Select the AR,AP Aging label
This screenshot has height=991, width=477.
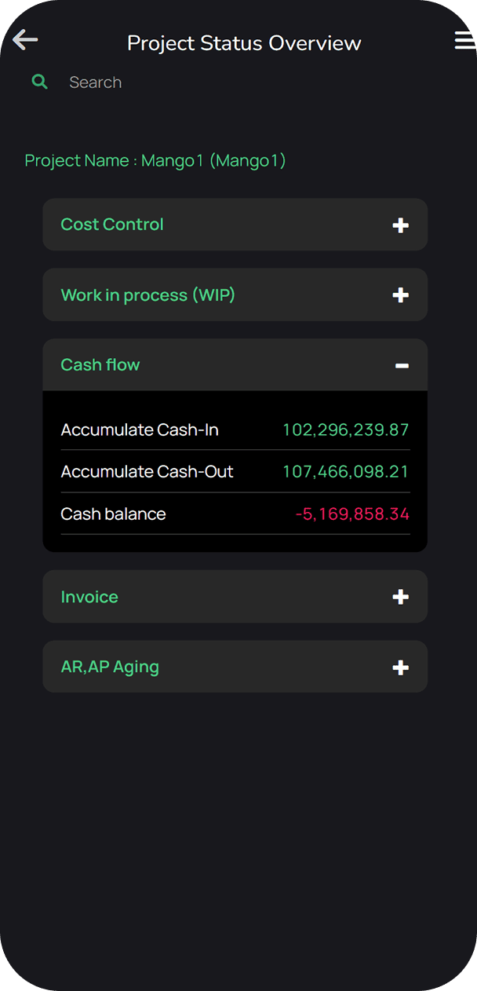pyautogui.click(x=110, y=667)
